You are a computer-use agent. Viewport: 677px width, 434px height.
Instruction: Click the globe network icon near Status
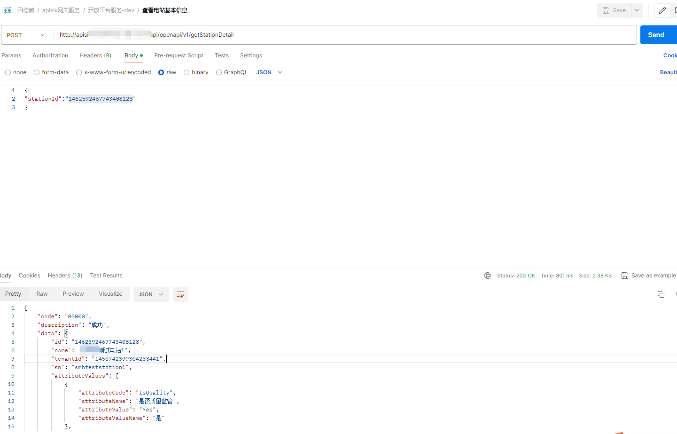coord(488,276)
